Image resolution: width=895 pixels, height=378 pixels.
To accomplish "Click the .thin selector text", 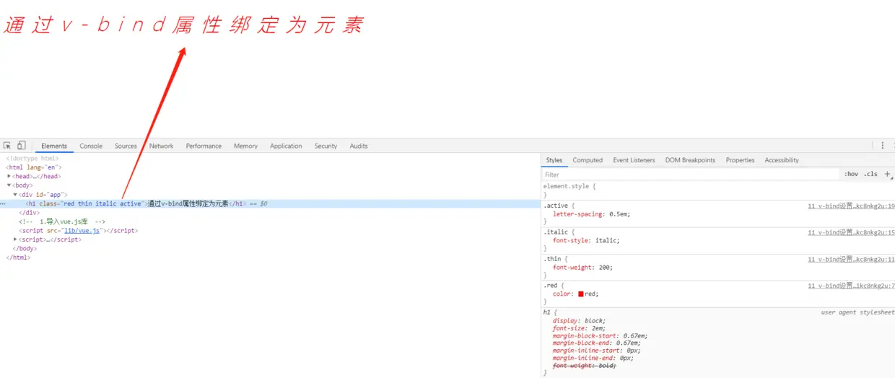I will (552, 259).
